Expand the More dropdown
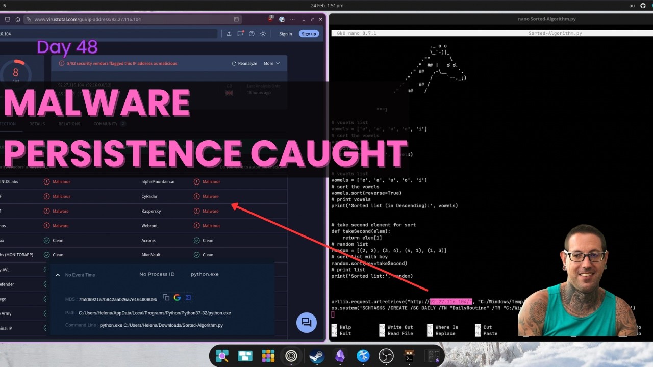The width and height of the screenshot is (653, 367). (x=272, y=64)
